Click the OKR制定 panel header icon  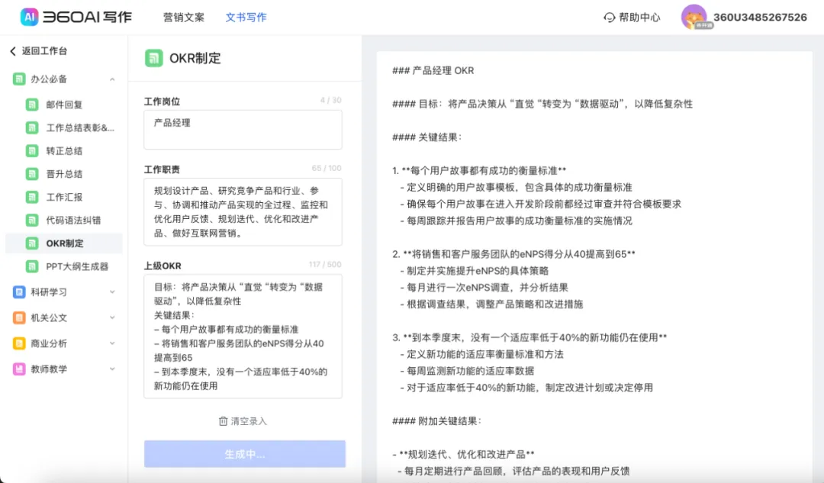[153, 57]
